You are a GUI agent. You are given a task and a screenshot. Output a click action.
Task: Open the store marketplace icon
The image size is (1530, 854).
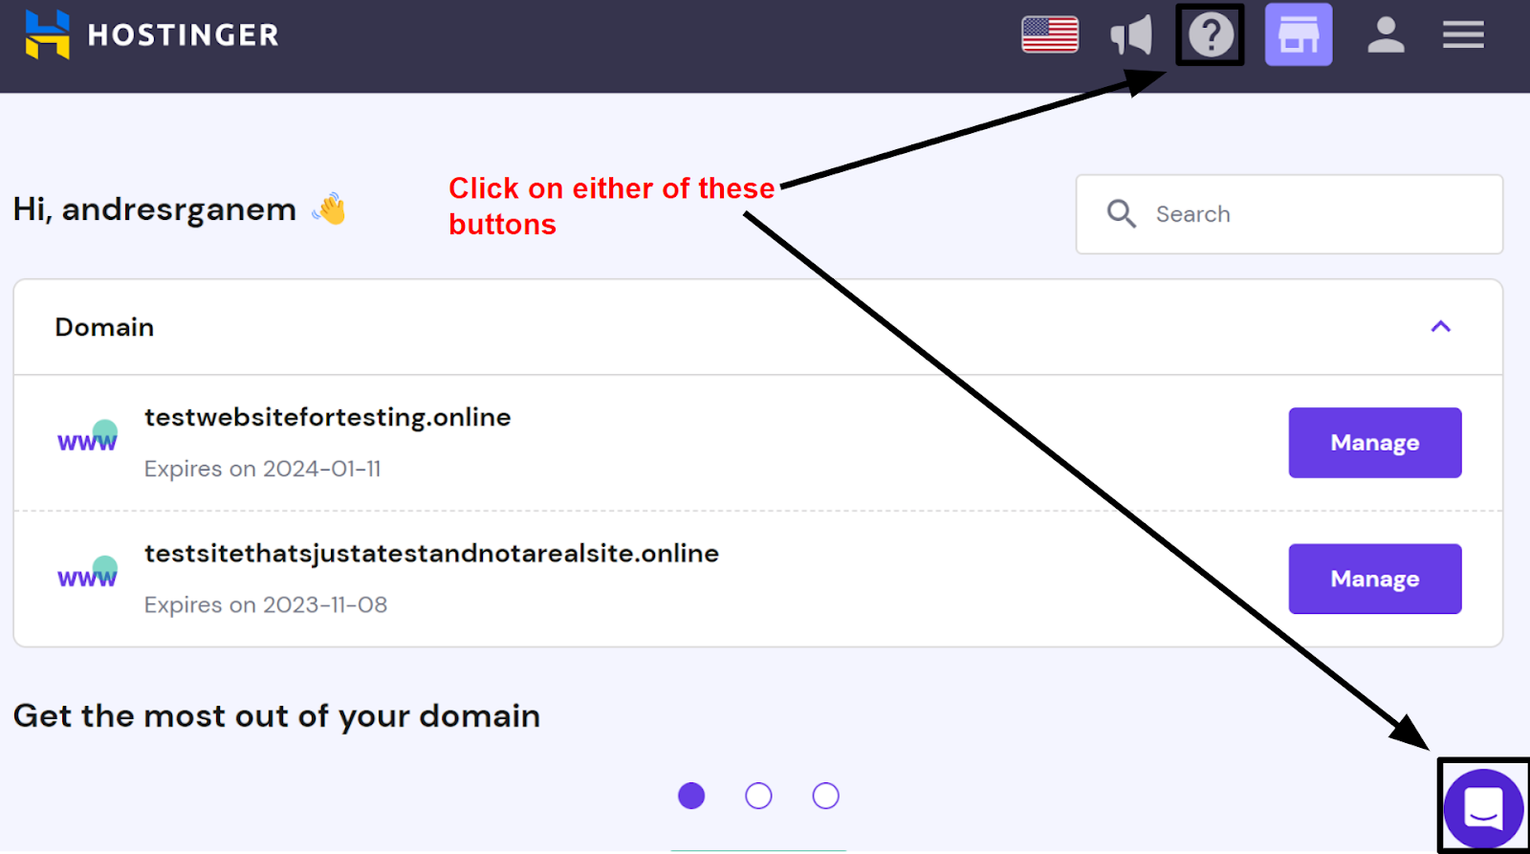click(x=1299, y=34)
